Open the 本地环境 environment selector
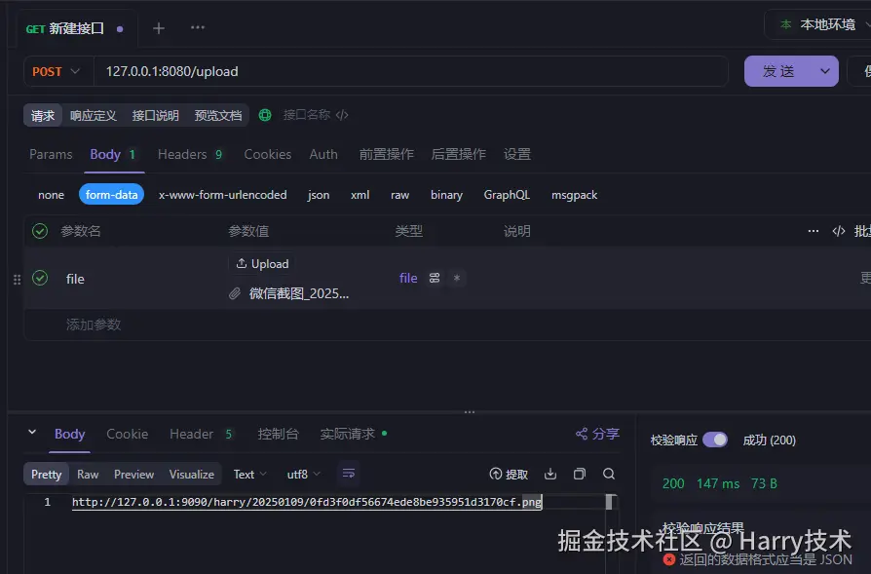 822,24
